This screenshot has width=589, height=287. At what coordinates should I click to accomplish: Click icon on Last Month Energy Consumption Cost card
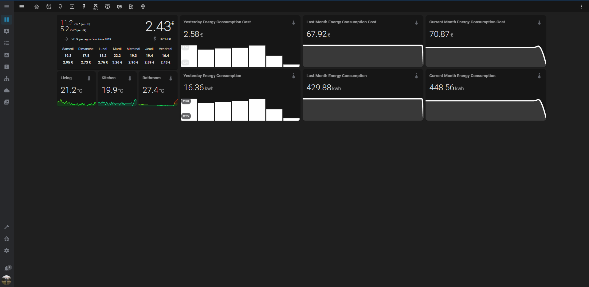tap(416, 22)
